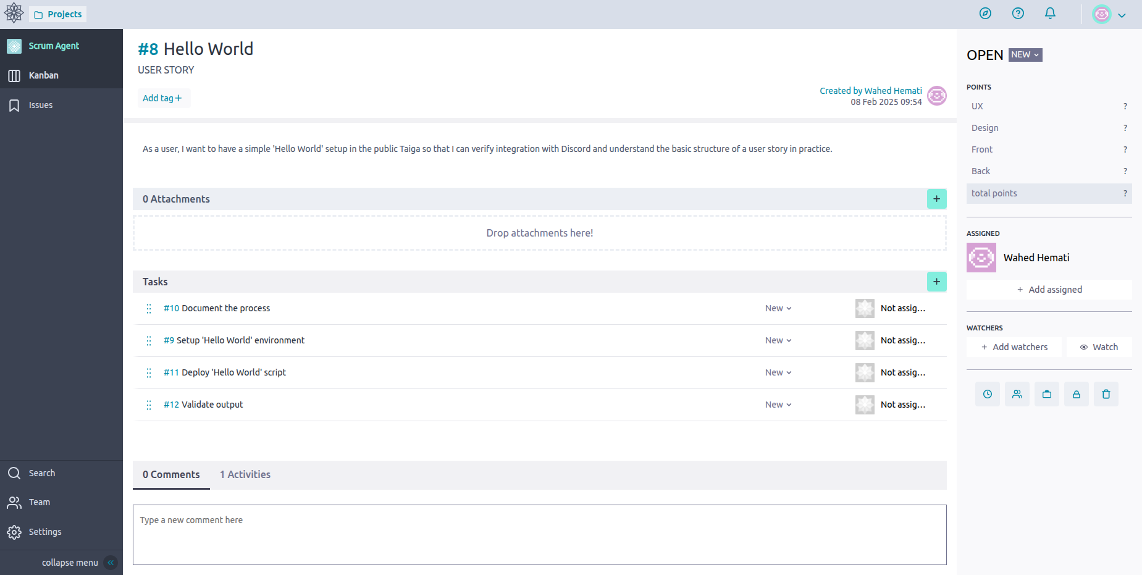Open the help question mark icon

[x=1018, y=14]
